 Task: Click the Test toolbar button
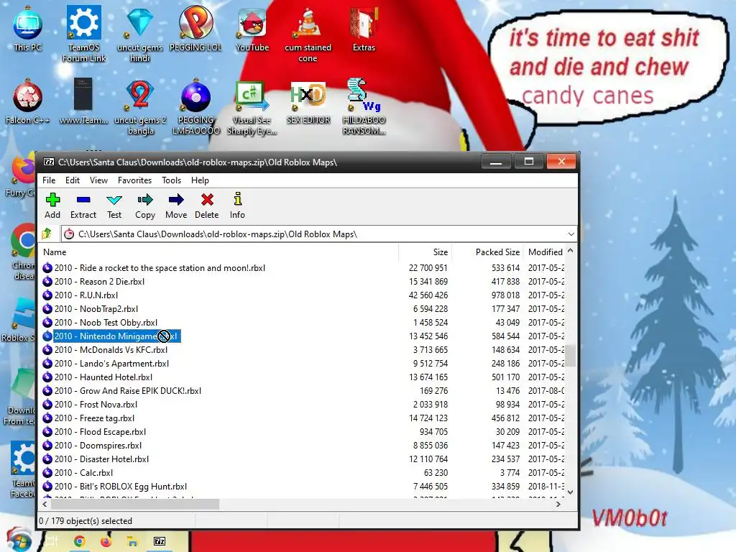click(114, 206)
